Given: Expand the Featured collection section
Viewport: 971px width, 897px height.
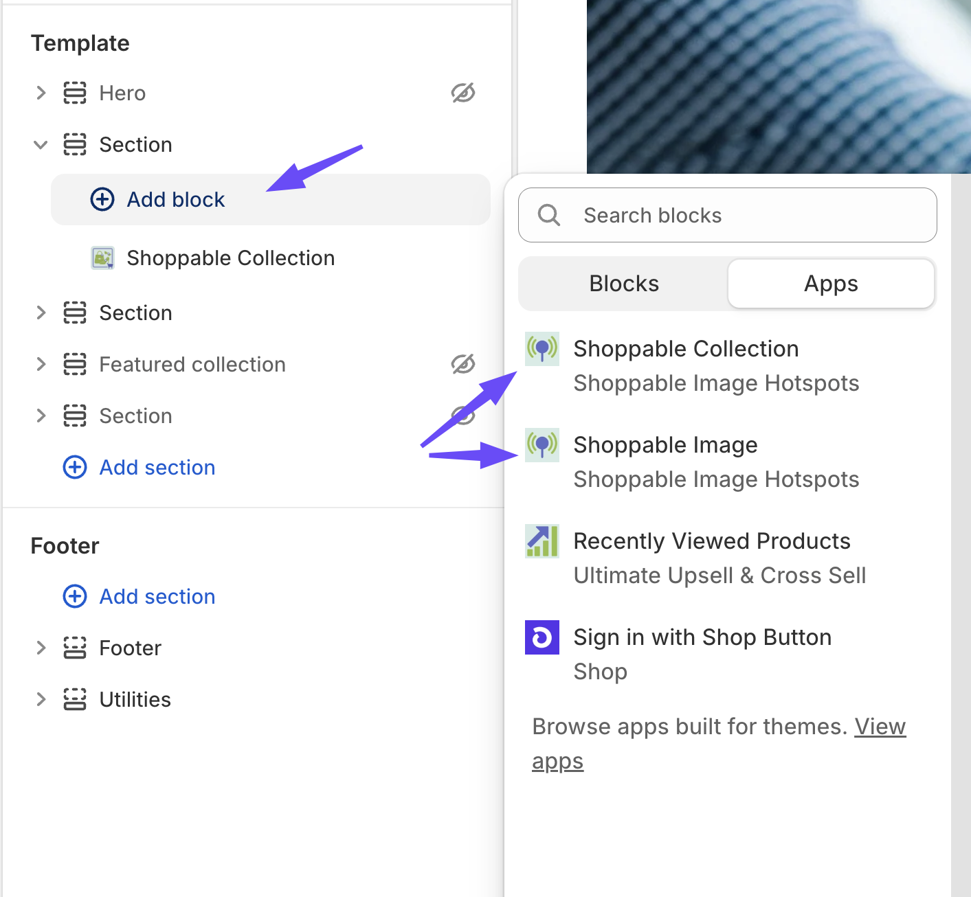Looking at the screenshot, I should pyautogui.click(x=41, y=364).
